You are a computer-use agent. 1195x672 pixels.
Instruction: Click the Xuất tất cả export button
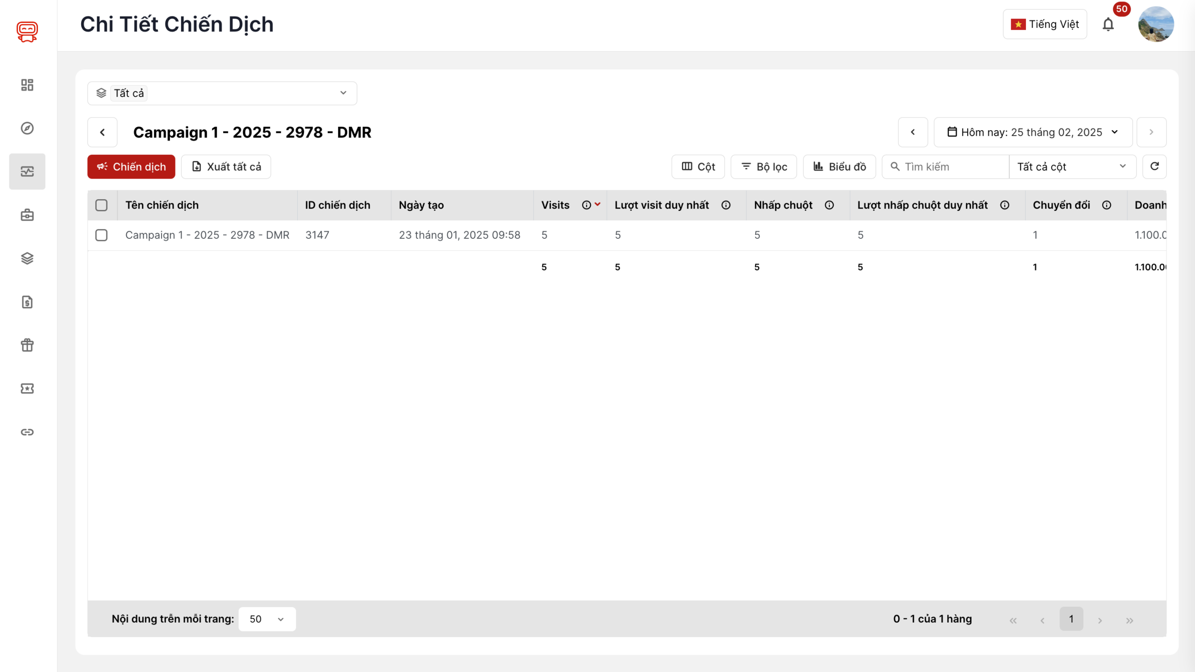226,166
